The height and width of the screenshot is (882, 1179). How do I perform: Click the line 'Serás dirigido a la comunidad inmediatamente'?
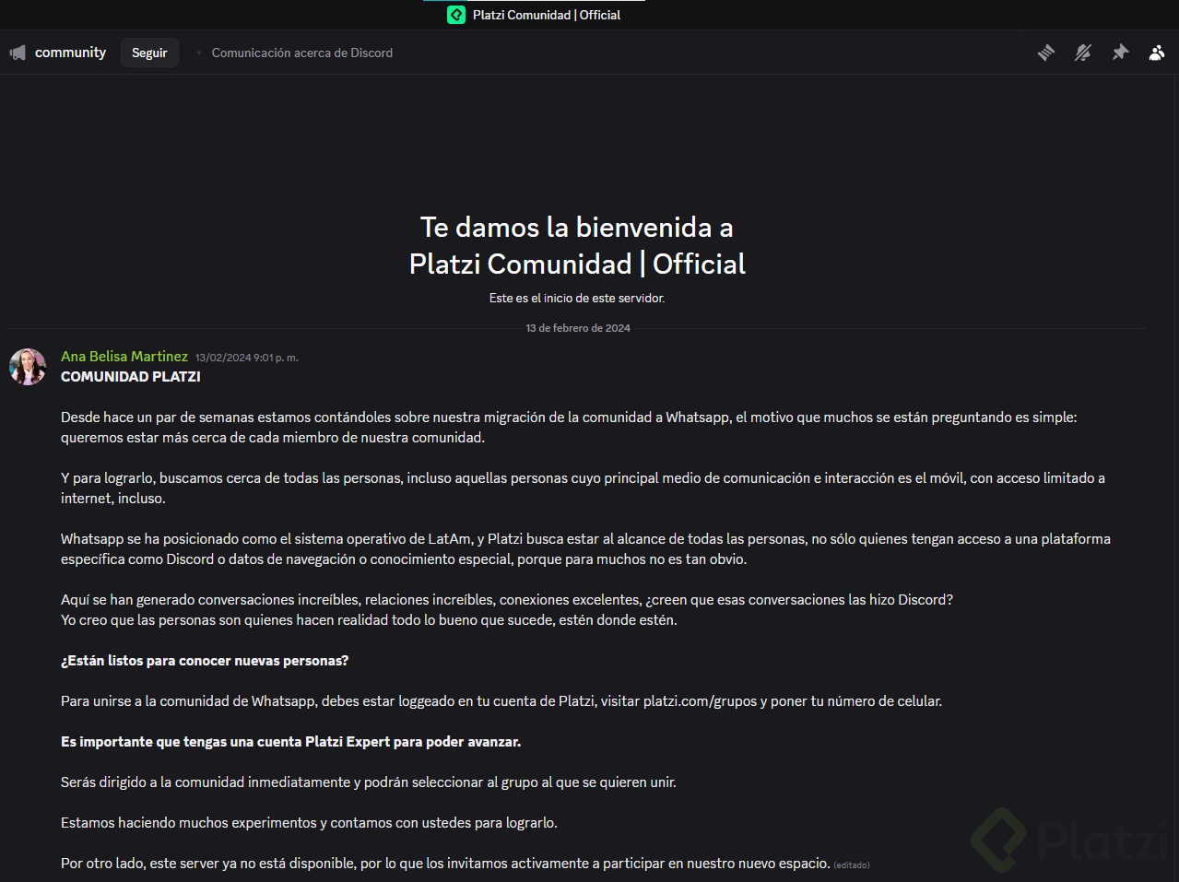(x=369, y=782)
